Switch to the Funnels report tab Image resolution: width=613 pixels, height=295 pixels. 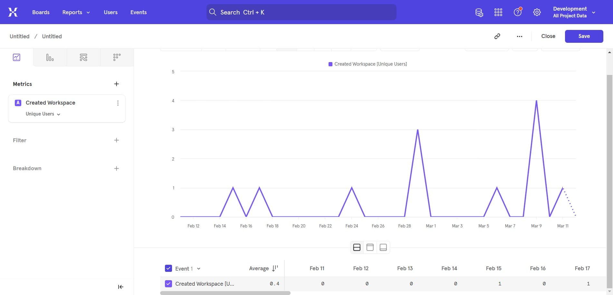50,57
